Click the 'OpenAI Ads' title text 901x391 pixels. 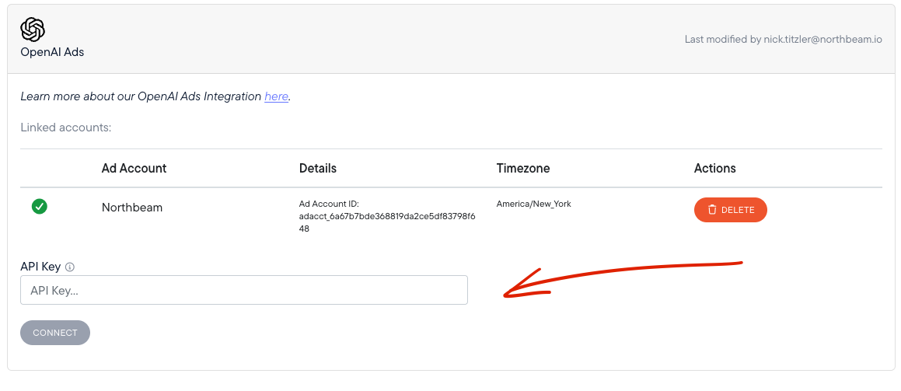[52, 51]
